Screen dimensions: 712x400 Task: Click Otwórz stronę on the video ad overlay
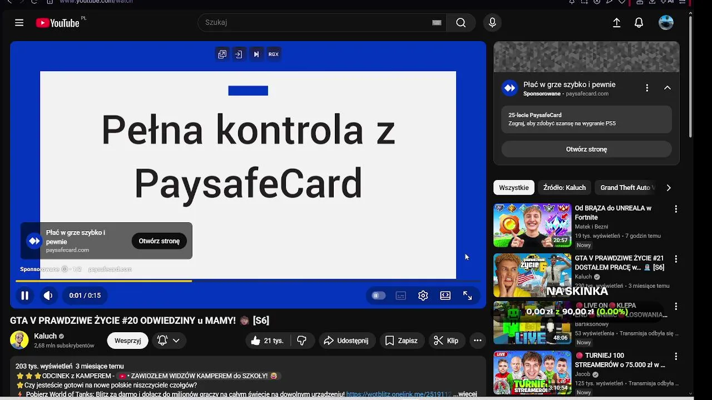click(x=159, y=241)
